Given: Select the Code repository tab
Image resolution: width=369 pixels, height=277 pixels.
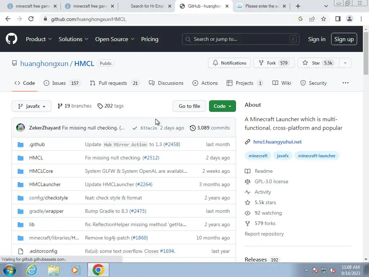Looking at the screenshot, I should 25,83.
